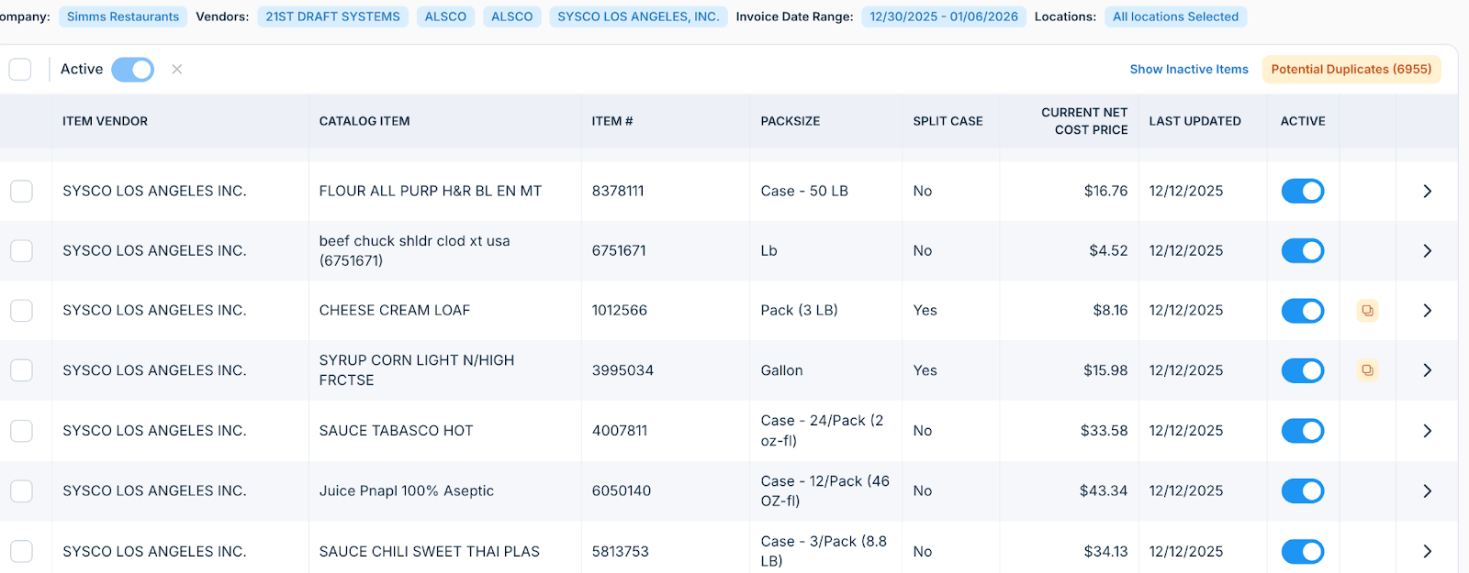Click price $15.98

(1105, 370)
